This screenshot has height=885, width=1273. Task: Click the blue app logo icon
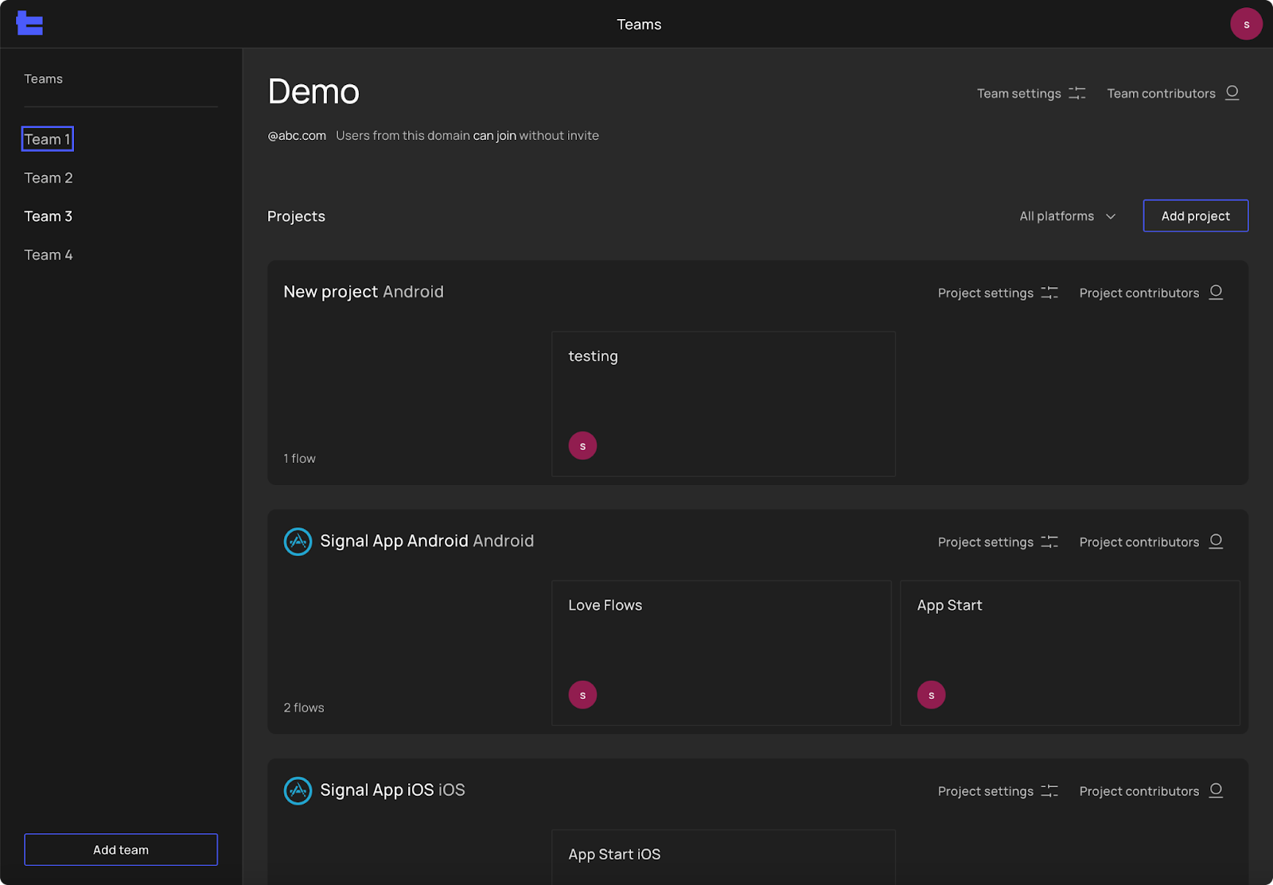29,23
